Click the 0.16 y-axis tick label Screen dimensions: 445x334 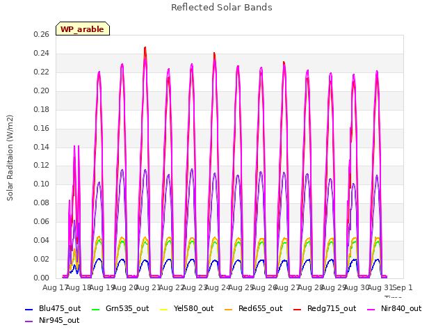pyautogui.click(x=42, y=128)
